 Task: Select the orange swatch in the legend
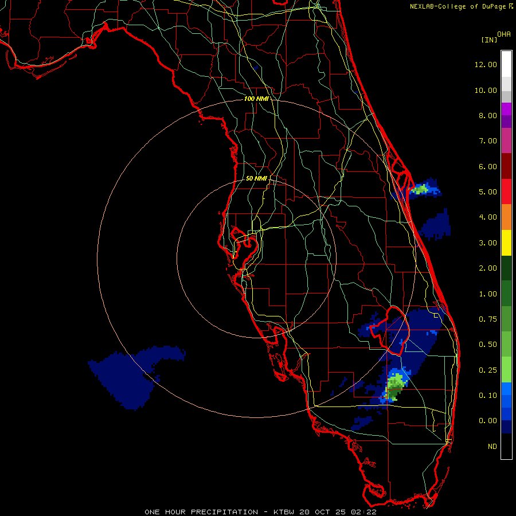pos(506,217)
